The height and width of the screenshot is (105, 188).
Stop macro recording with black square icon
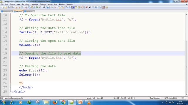[90, 7]
